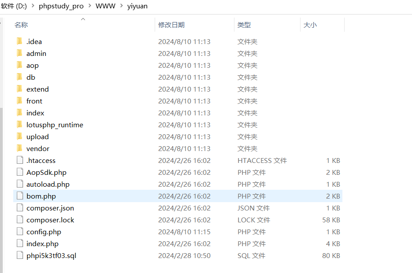Sort files by 修改日期 column
Image resolution: width=412 pixels, height=273 pixels.
tap(171, 25)
